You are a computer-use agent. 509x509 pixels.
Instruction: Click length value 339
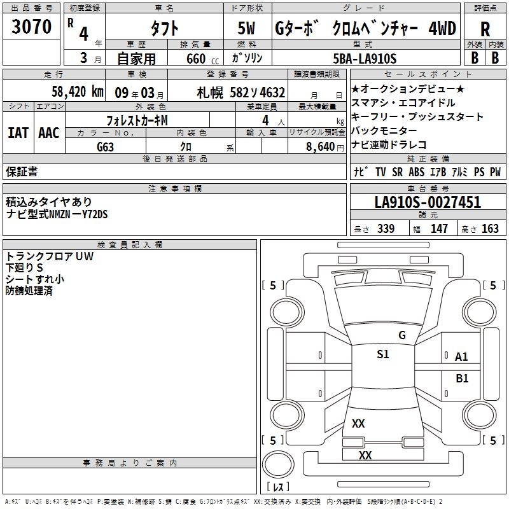click(x=386, y=229)
